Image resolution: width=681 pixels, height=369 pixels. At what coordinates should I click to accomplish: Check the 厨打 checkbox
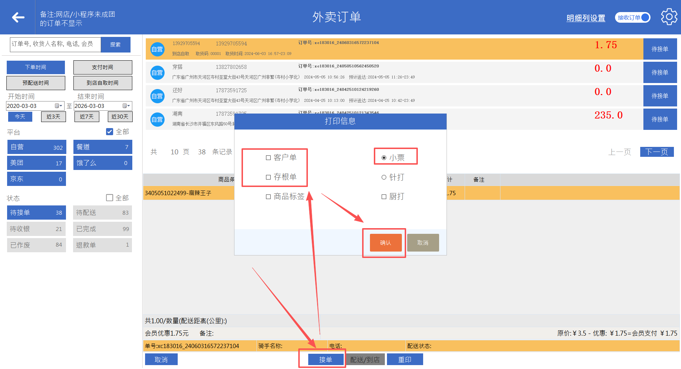pos(384,197)
